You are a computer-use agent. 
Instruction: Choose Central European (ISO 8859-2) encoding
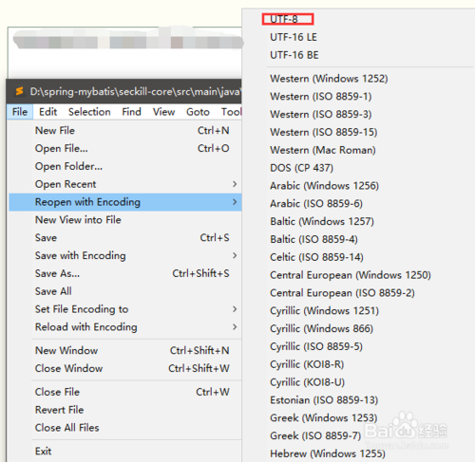point(342,293)
